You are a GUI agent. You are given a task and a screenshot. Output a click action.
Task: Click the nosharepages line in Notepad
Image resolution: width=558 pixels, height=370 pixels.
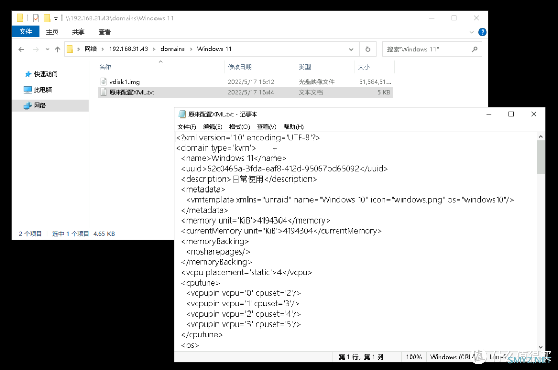point(218,251)
